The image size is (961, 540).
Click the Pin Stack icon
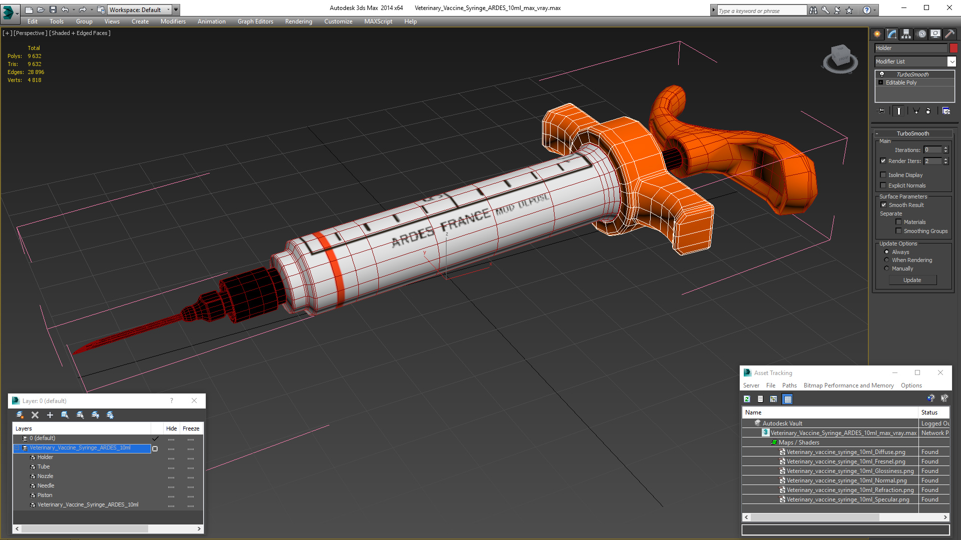(x=881, y=111)
